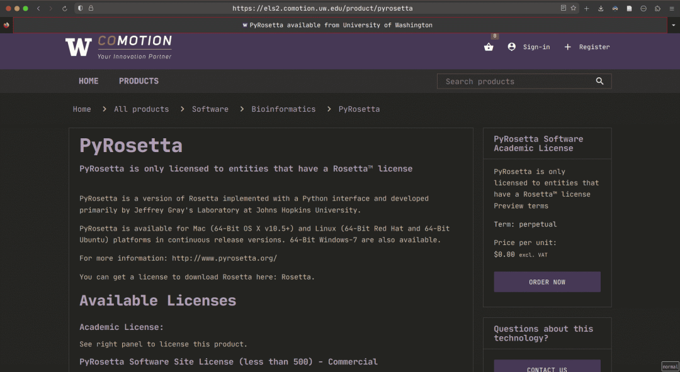This screenshot has width=680, height=372.
Task: Click the 'Term: perpetual' text
Action: pos(525,224)
